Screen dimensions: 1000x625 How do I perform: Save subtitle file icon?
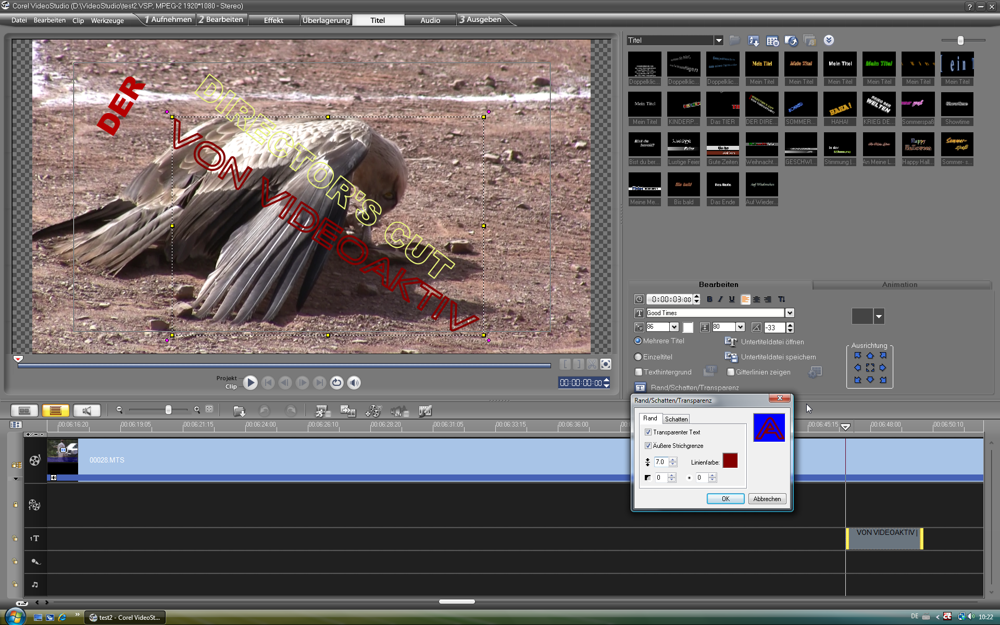[x=731, y=357]
